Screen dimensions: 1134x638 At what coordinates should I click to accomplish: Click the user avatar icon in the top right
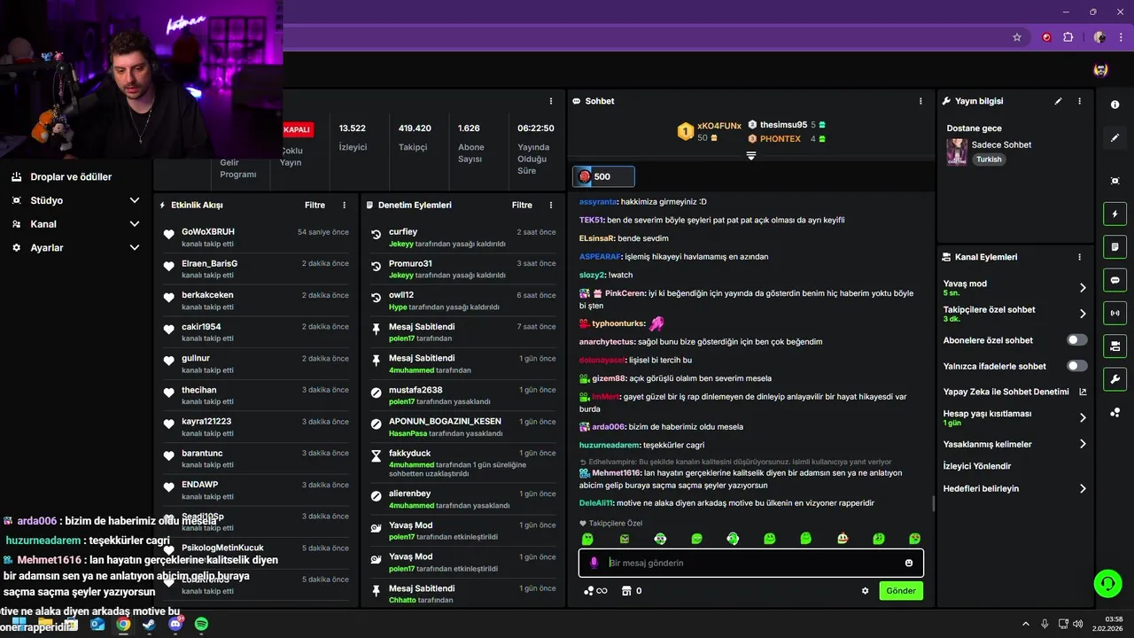pos(1100,70)
